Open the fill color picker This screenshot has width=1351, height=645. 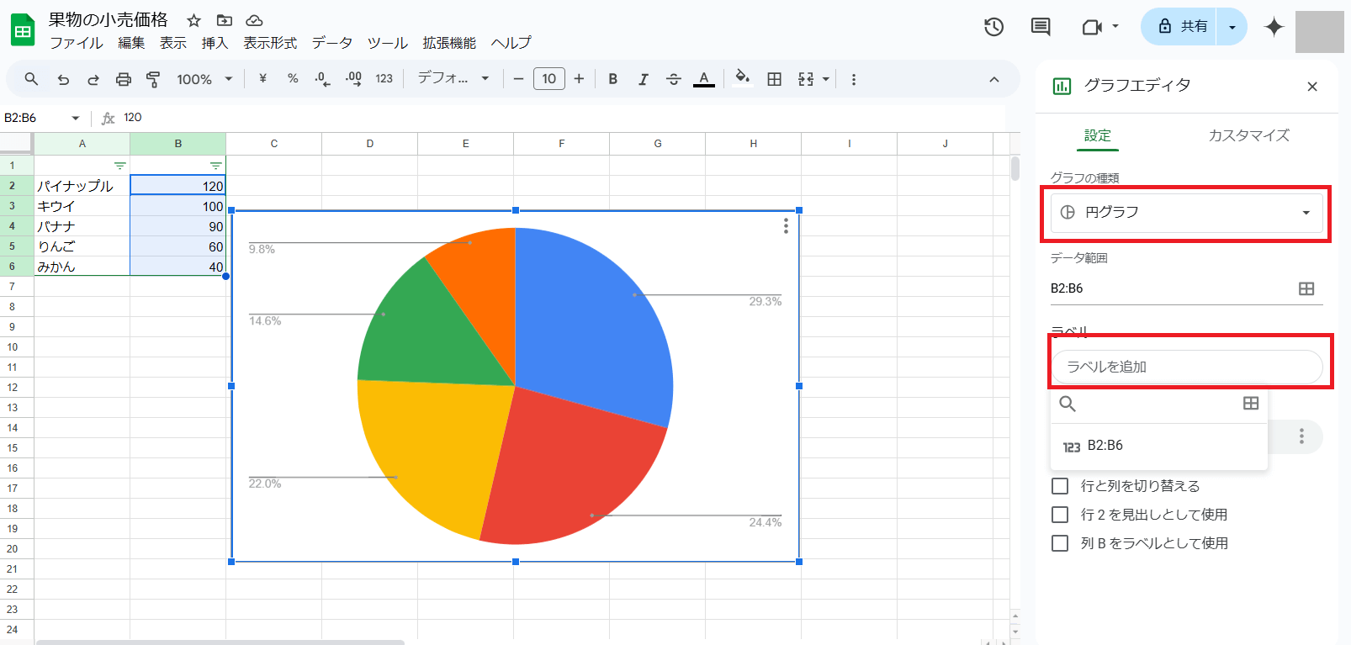(742, 78)
